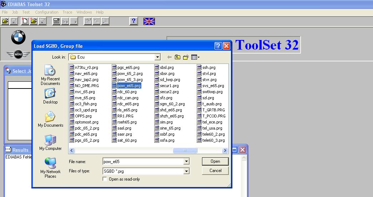Viewport: 373px width, 197px height.
Task: Select file sasr.prg
Action: coord(122,134)
